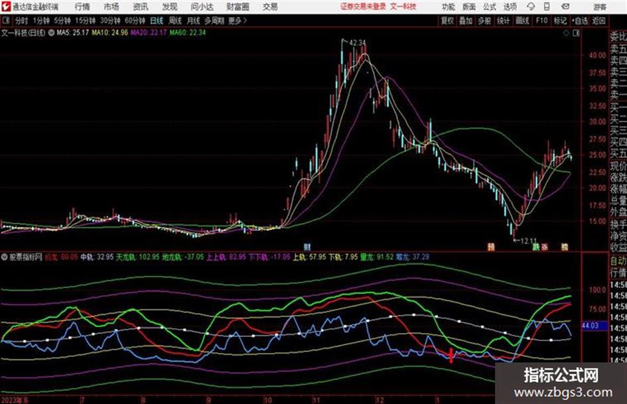Screen dimensions: 627x404
Task: Click the 复权 toolbar button
Action: 447,21
